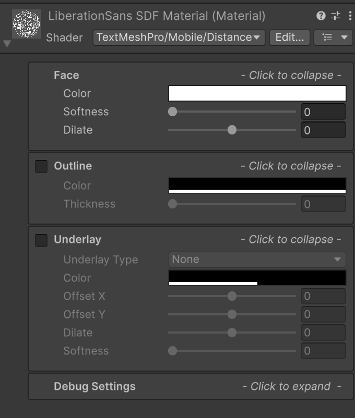Collapse the Face section header
The image size is (355, 418).
click(191, 75)
